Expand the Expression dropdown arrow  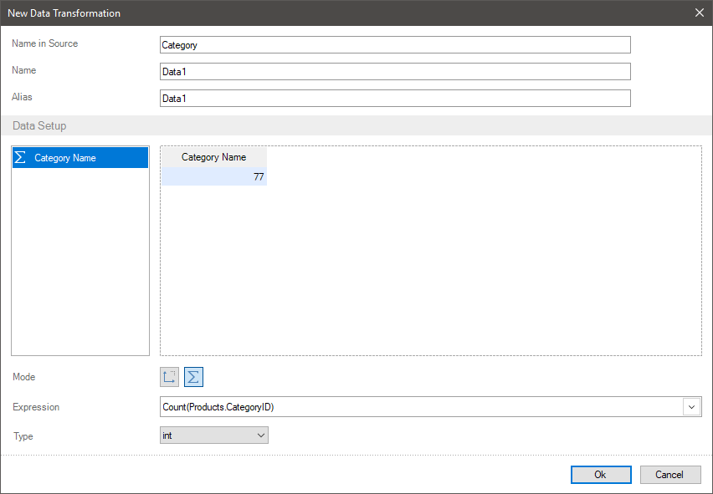[x=692, y=407]
